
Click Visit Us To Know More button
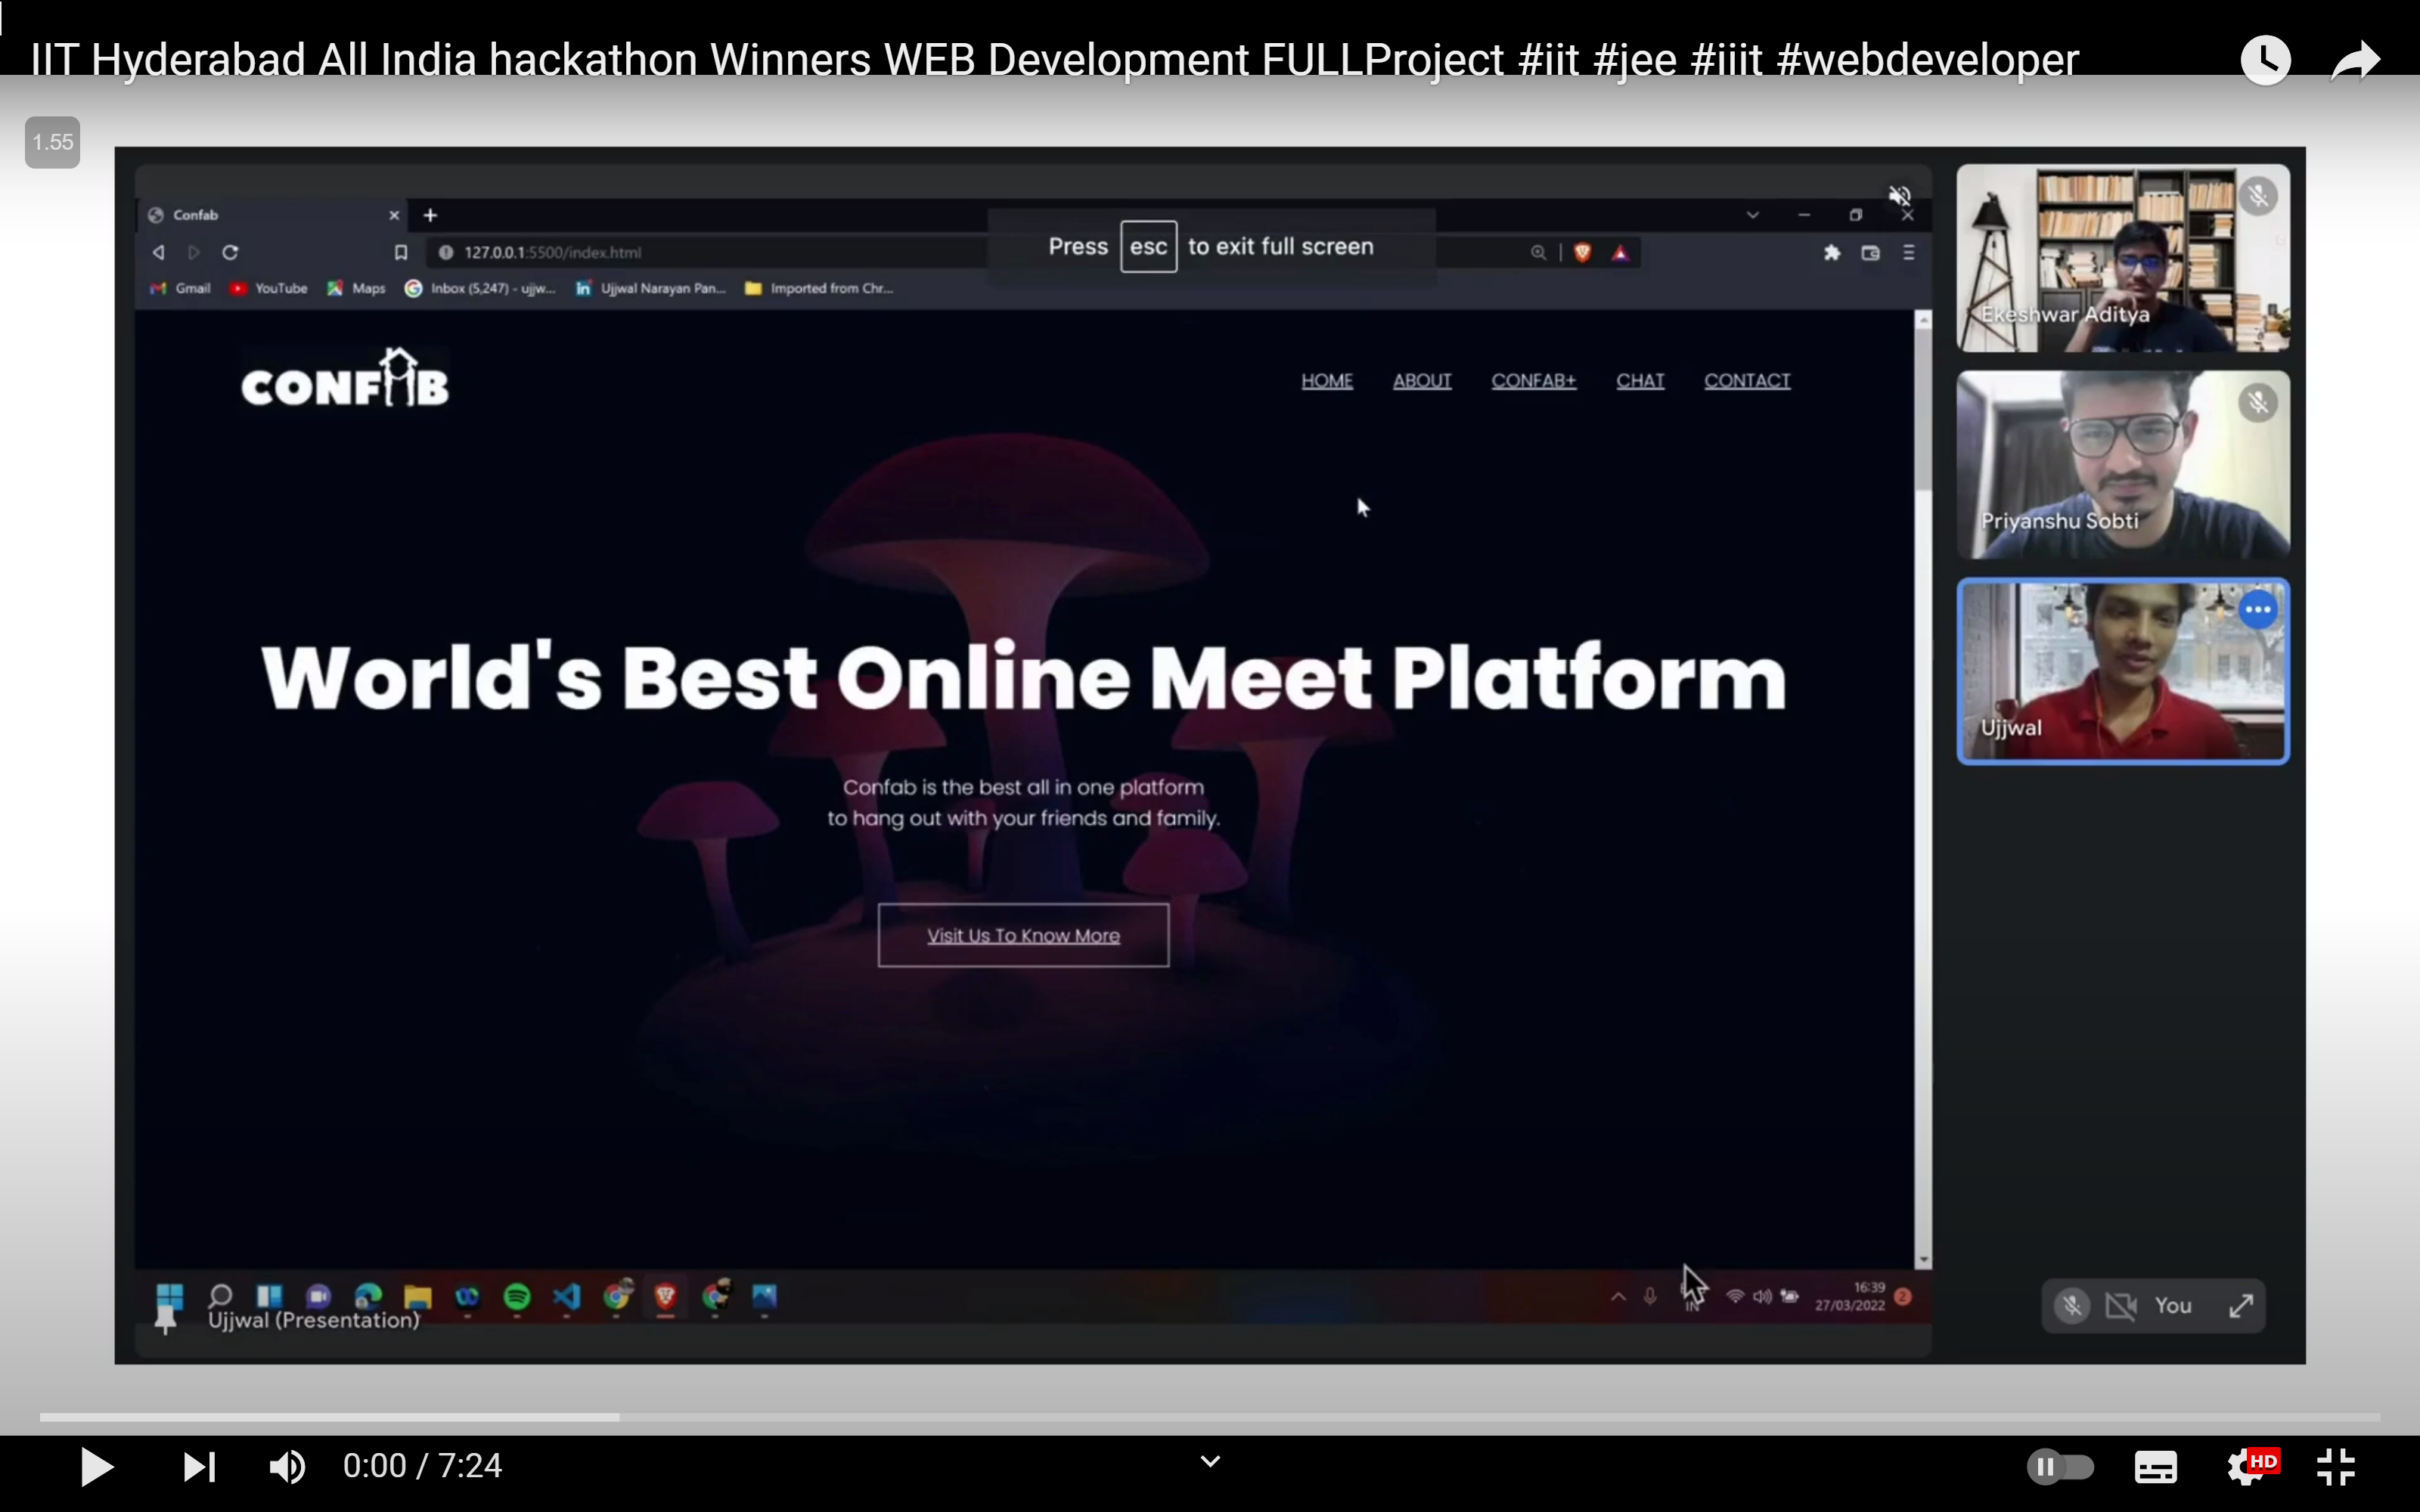(x=1023, y=935)
